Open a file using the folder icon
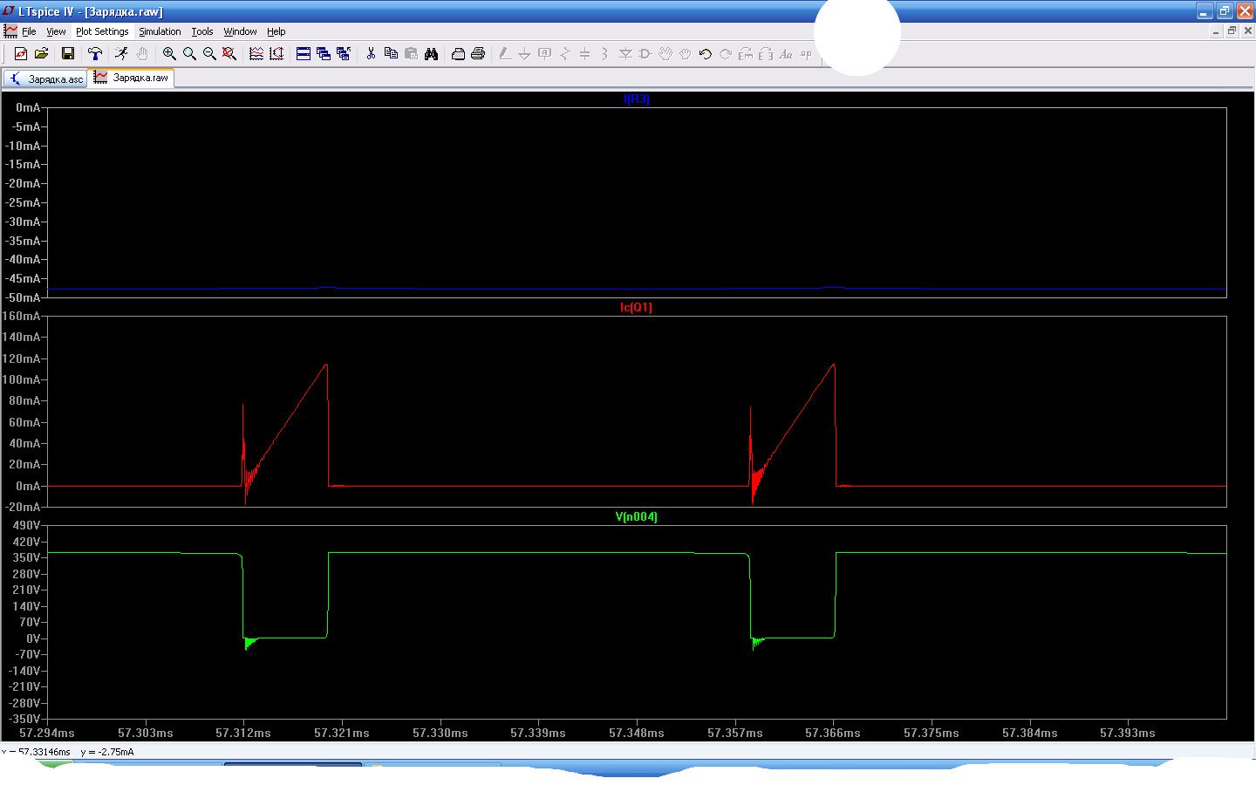This screenshot has width=1256, height=785. 41,54
